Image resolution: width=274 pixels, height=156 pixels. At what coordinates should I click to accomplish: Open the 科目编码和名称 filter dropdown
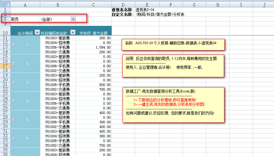(73, 33)
